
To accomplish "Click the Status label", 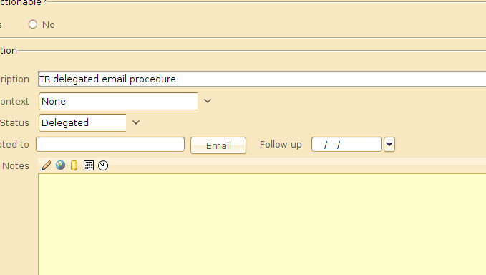I will (x=14, y=122).
